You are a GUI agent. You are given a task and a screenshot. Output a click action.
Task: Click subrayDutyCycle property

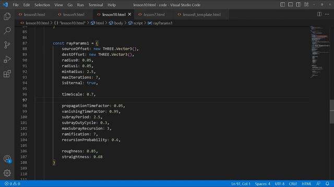79,123
